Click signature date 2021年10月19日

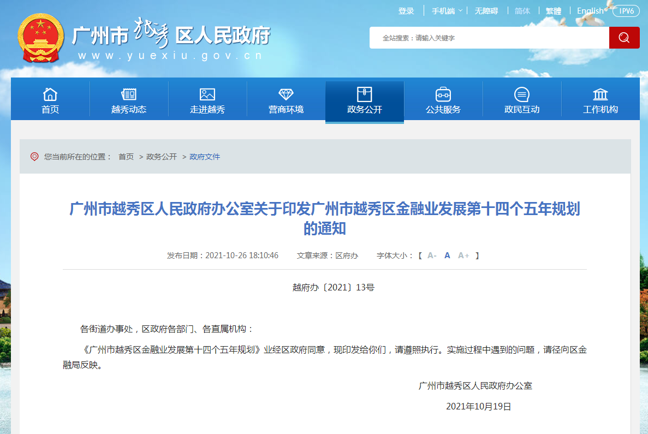479,406
